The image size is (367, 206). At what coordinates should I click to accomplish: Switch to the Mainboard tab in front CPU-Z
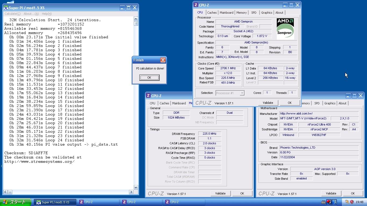pos(226,13)
